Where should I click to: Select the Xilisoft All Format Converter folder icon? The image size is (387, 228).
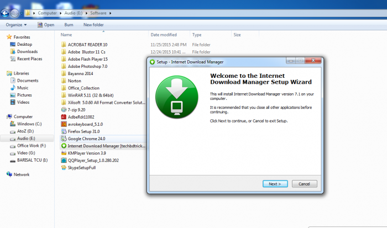(64, 103)
